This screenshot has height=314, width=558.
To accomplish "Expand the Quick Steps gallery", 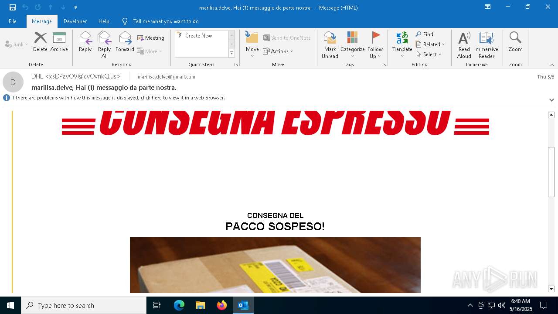I will 231,53.
